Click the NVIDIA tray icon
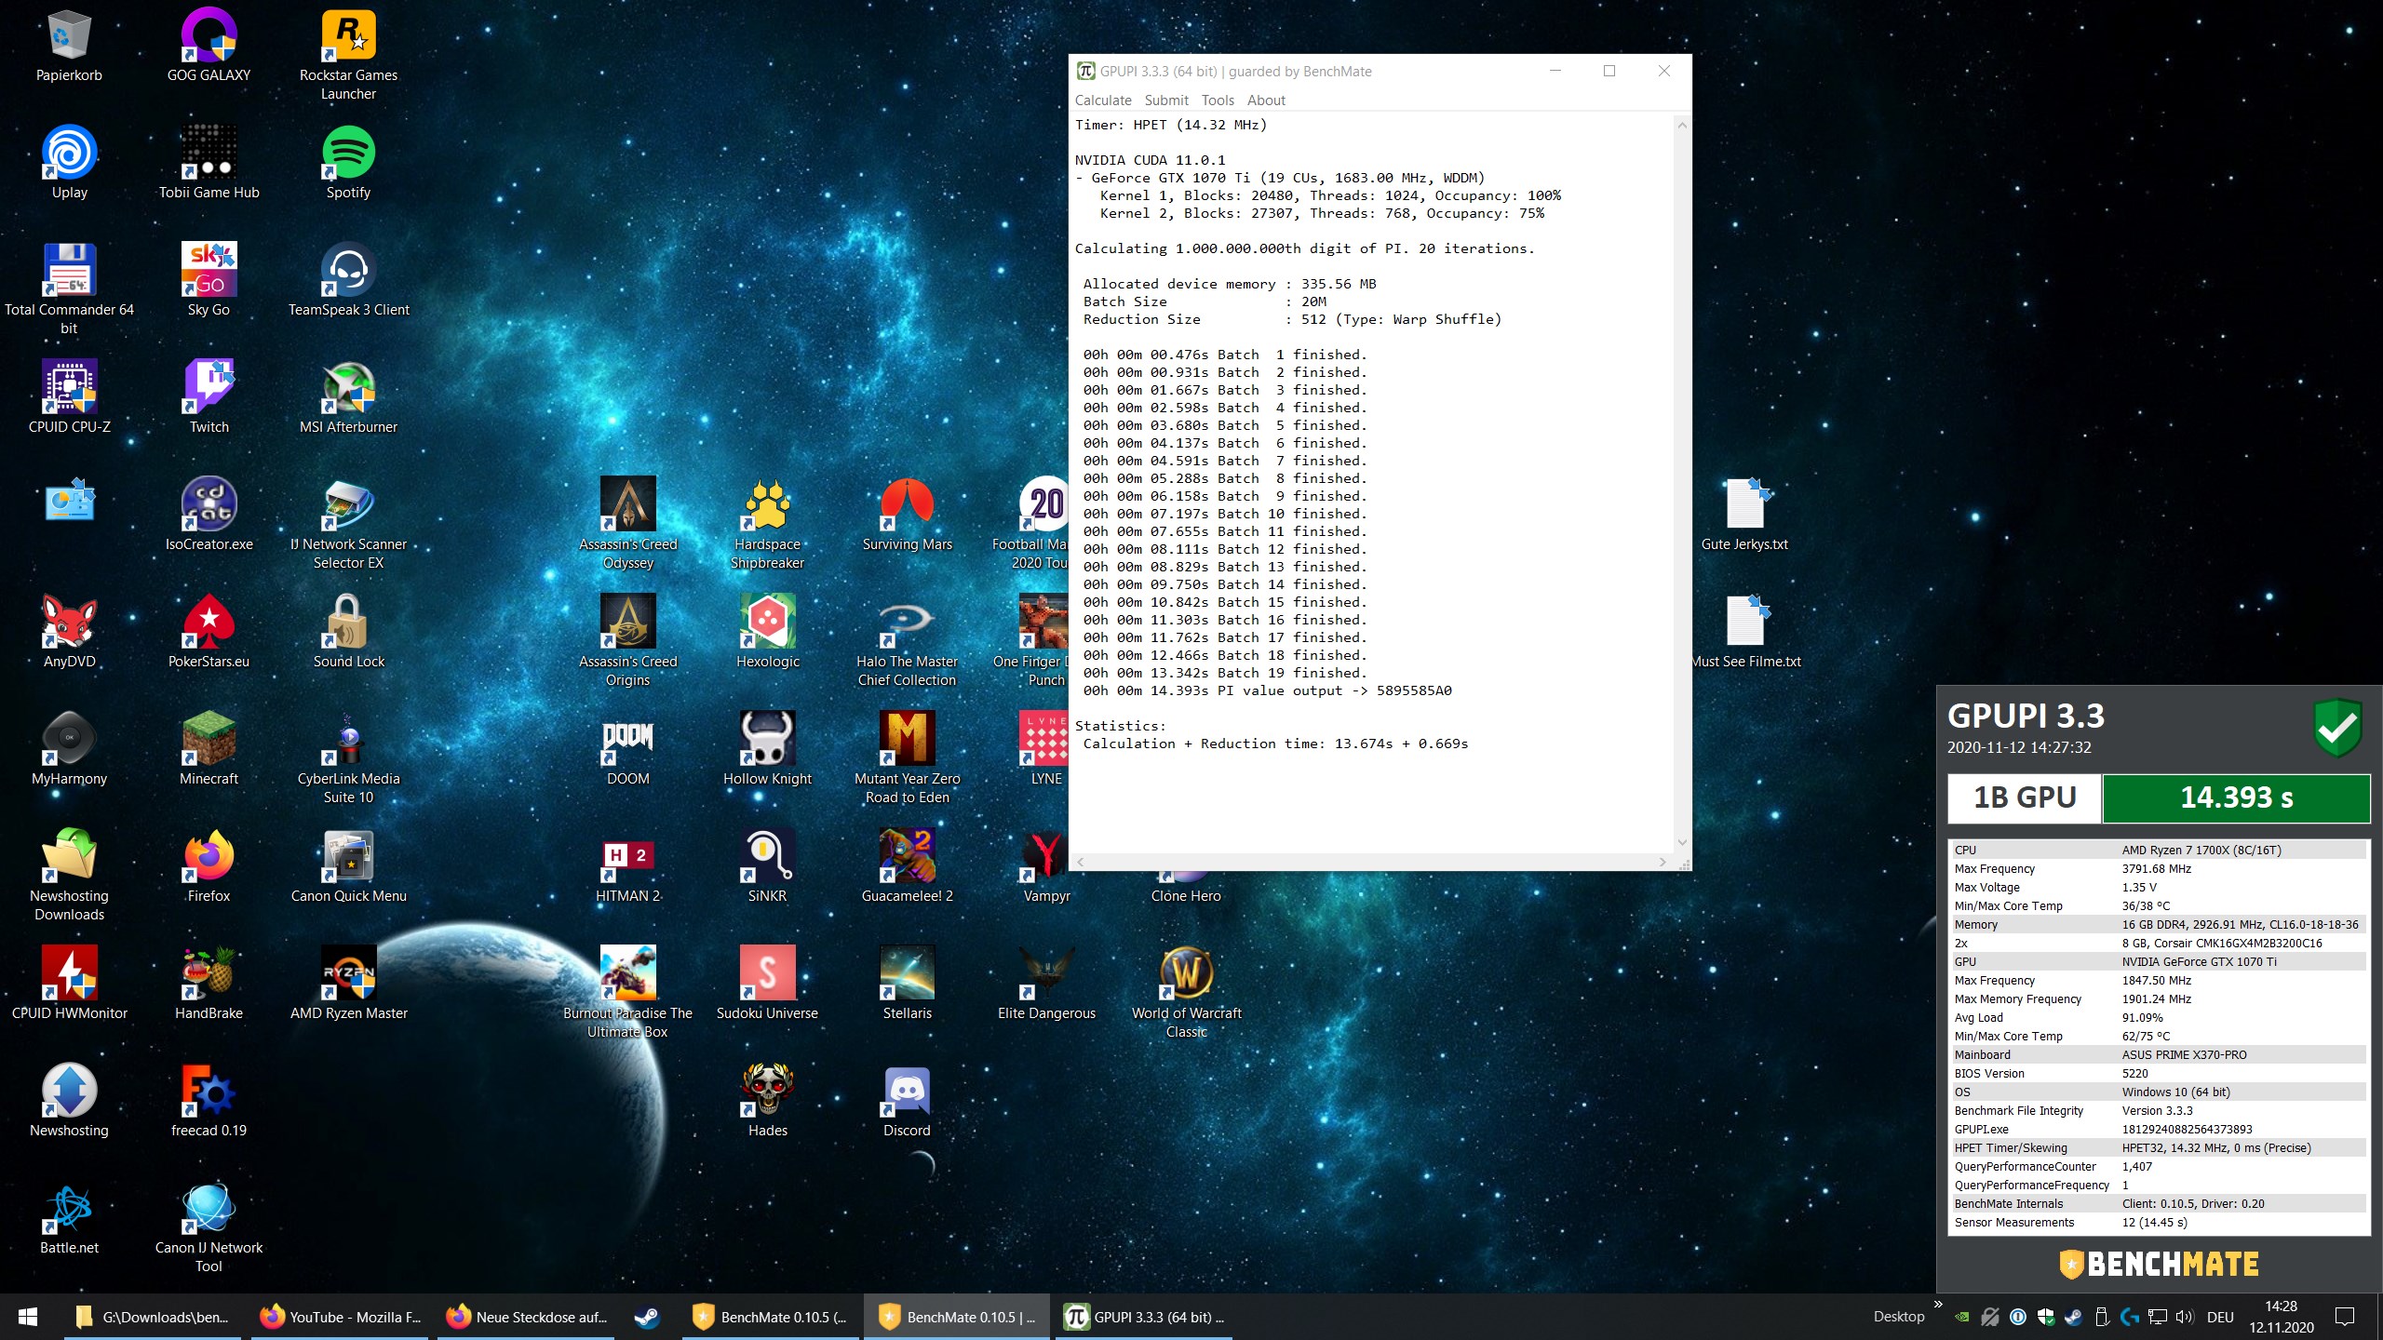The height and width of the screenshot is (1340, 2383). tap(1961, 1317)
